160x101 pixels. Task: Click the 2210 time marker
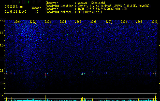tap(154, 22)
